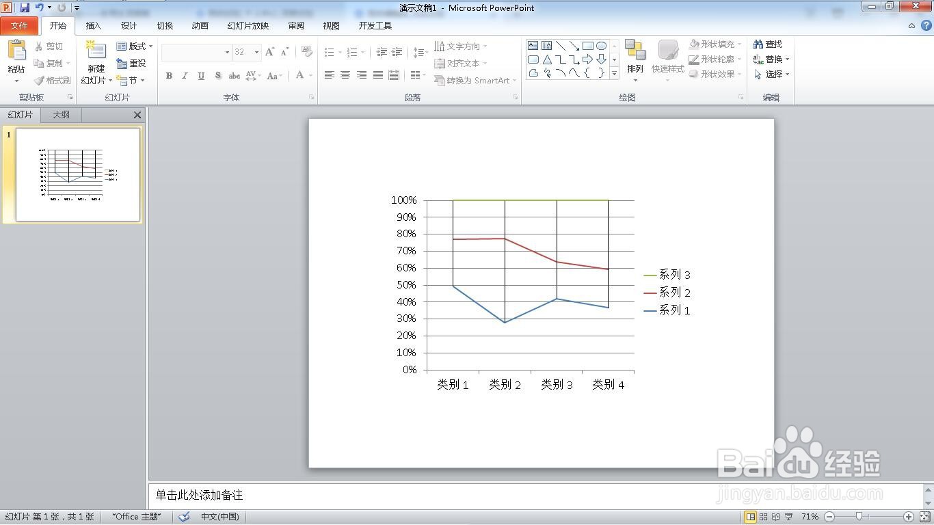Zoom out with the minus button
The image size is (934, 525).
(x=829, y=517)
